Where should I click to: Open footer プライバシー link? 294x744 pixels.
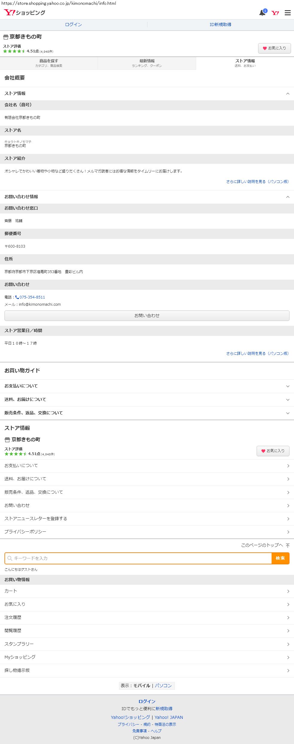[128, 725]
